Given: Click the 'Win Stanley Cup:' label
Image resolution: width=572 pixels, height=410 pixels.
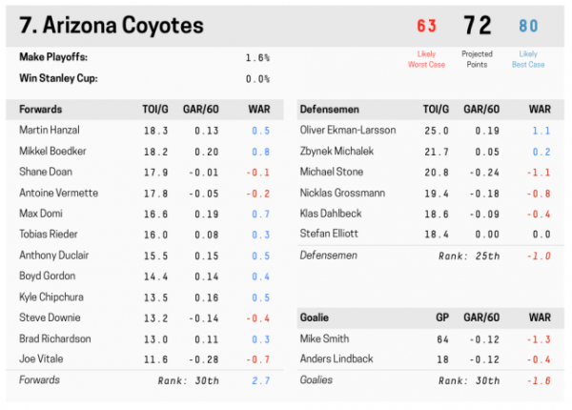Looking at the screenshot, I should 59,78.
